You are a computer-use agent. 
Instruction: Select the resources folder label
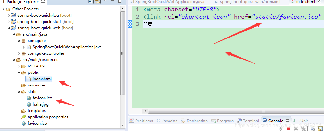coord(37,85)
